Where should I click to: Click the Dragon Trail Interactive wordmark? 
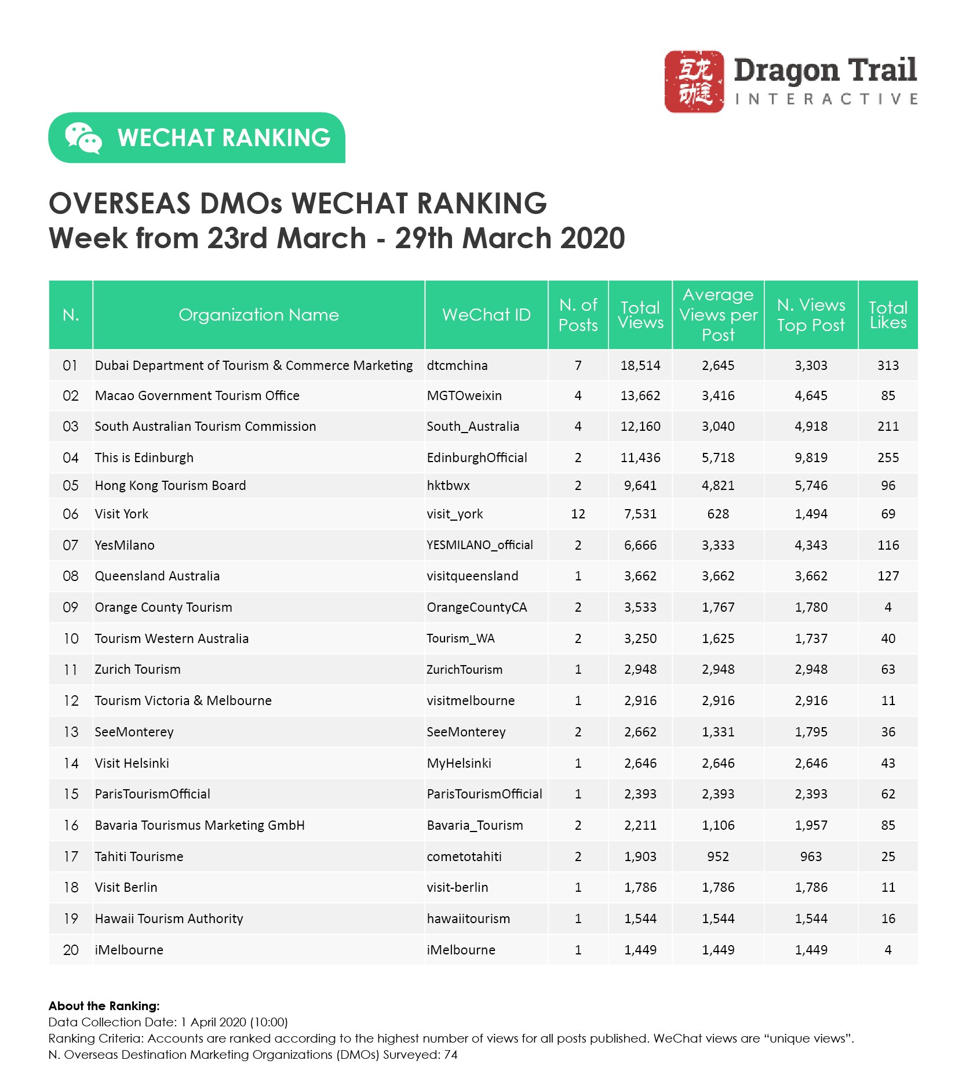825,81
